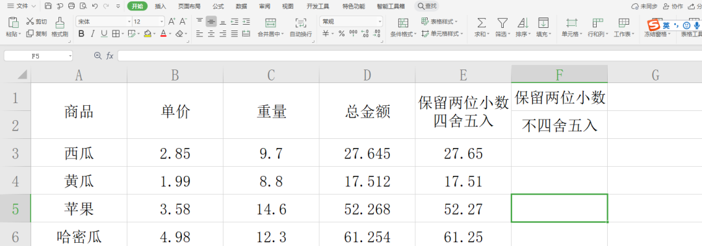
Task: Click the Paste (粘贴) icon
Action: 14,22
